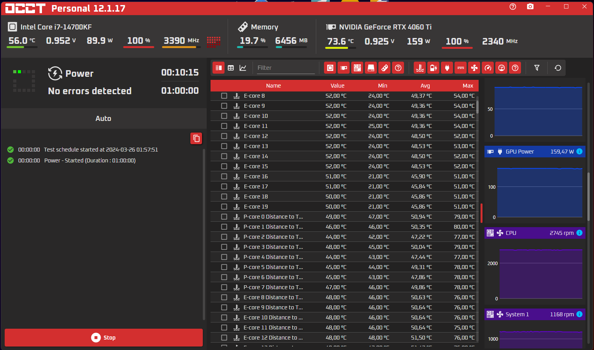Toggle the memory sensor filter
This screenshot has height=350, width=594.
click(x=385, y=68)
